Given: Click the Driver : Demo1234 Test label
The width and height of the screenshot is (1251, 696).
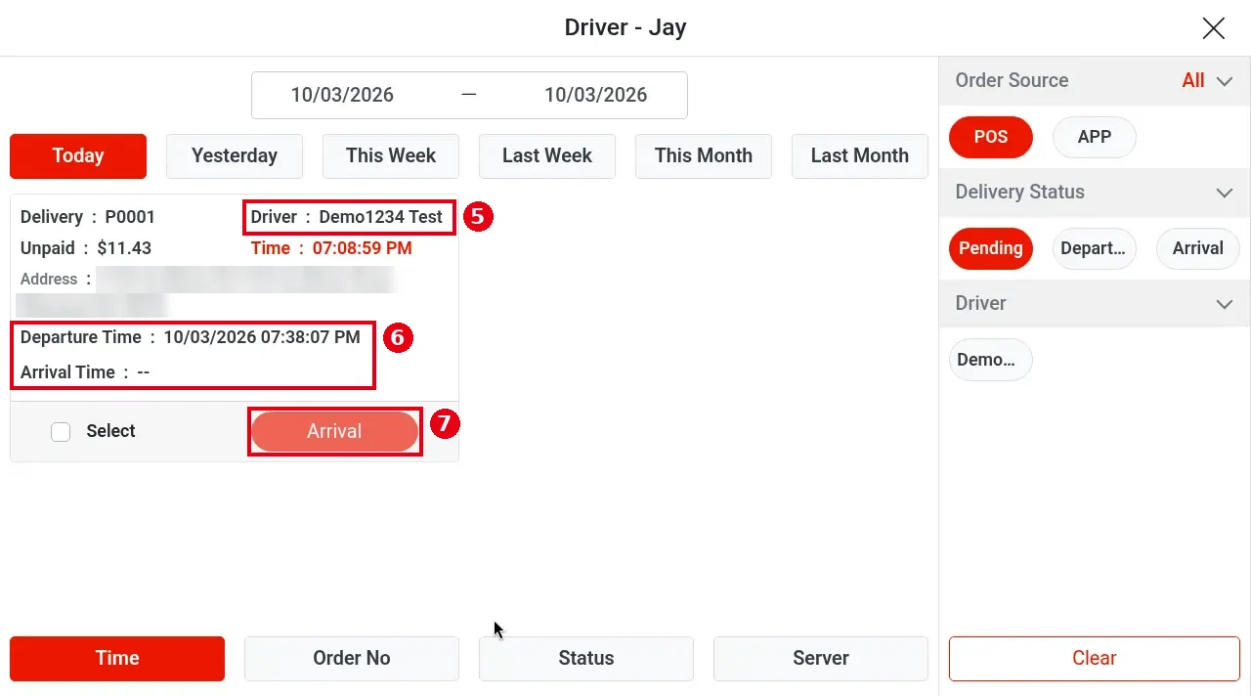Looking at the screenshot, I should pos(347,217).
